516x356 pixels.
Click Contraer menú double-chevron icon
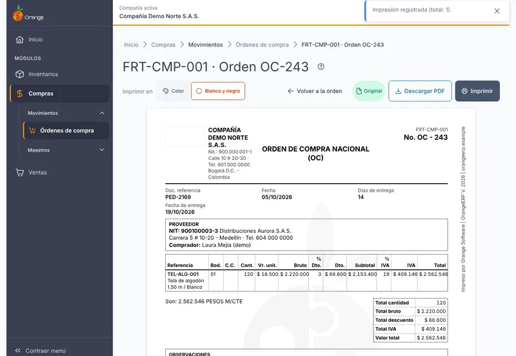click(18, 350)
